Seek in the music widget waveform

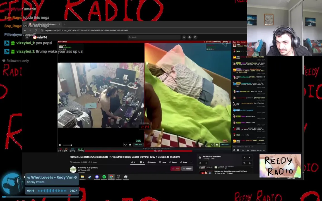52,191
